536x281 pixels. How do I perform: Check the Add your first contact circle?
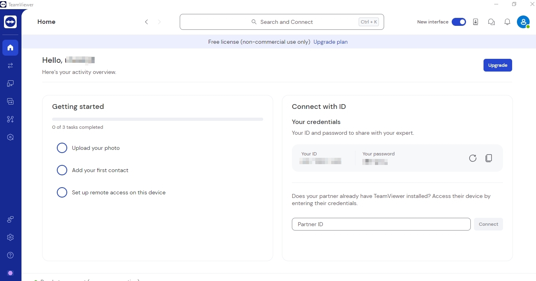pos(62,170)
